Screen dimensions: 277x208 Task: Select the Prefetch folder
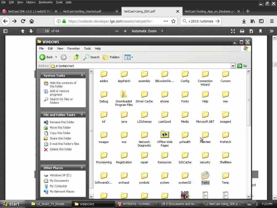tap(225, 137)
